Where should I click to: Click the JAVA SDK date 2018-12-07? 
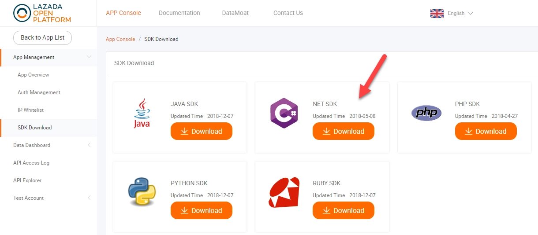coord(220,116)
